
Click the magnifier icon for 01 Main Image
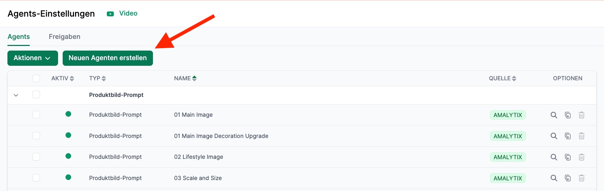[554, 115]
